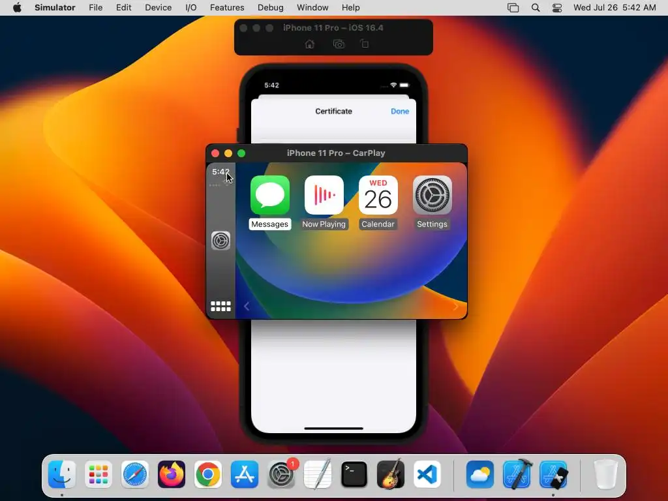668x501 pixels.
Task: Close the CarPlay window
Action: coord(215,153)
